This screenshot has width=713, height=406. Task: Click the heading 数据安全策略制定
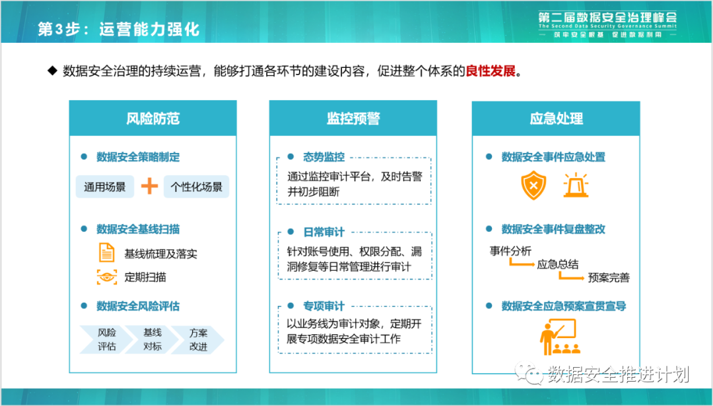[138, 157]
